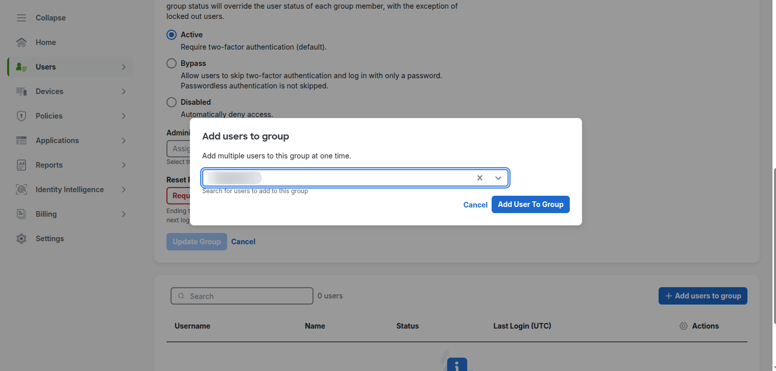Click the Devices sidebar icon
Viewport: 776px width, 371px height.
[21, 91]
